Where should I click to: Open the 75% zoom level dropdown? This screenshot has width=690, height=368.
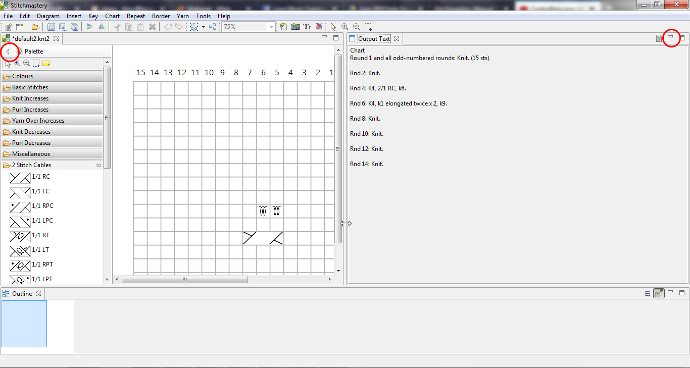coord(271,27)
